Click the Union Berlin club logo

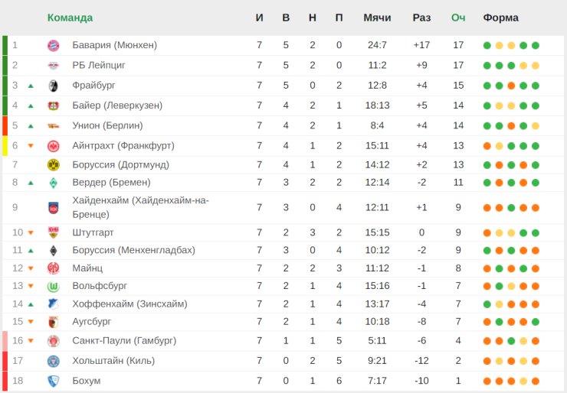point(53,125)
